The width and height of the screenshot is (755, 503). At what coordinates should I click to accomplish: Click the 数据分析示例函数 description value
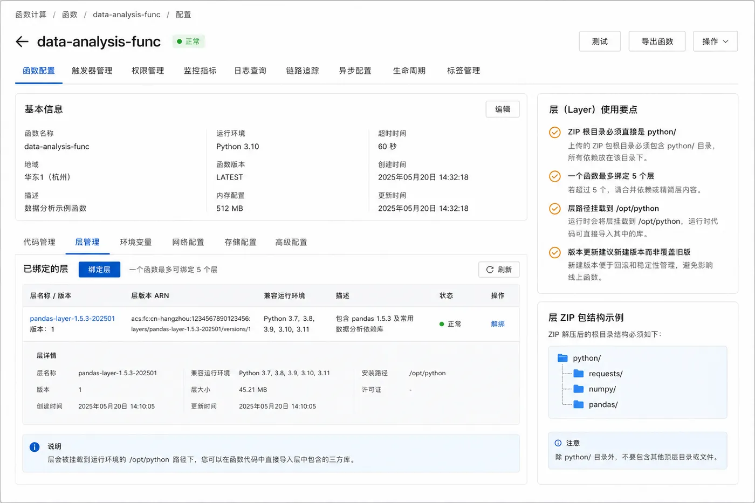[x=56, y=209]
